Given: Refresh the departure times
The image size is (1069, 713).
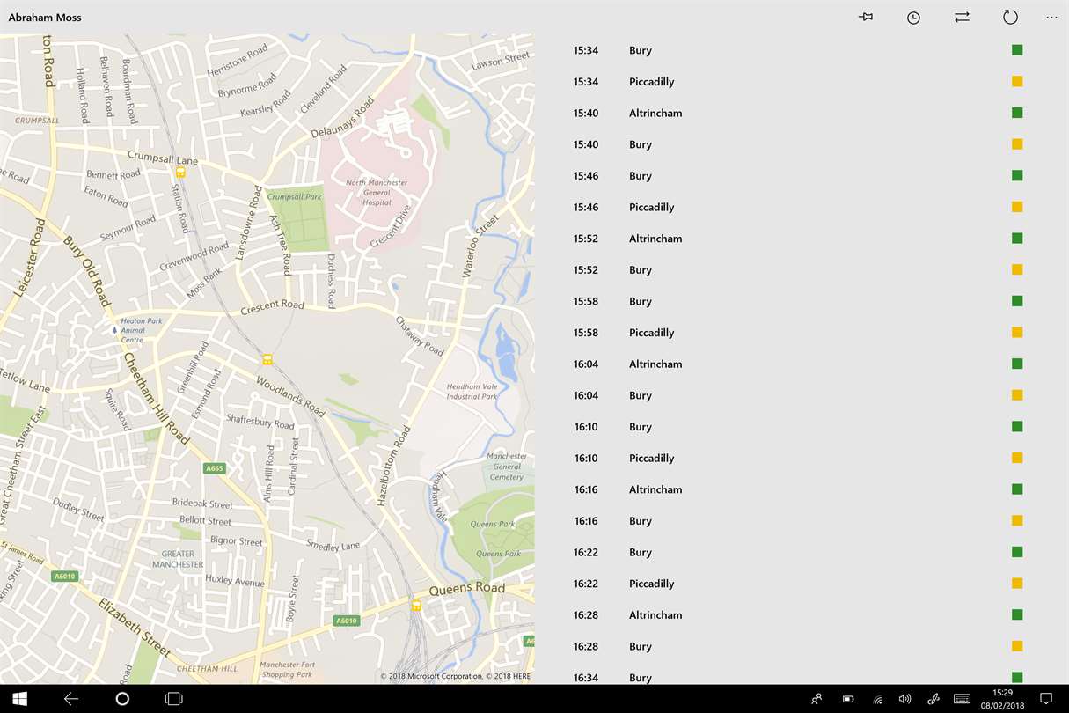Looking at the screenshot, I should tap(1010, 17).
